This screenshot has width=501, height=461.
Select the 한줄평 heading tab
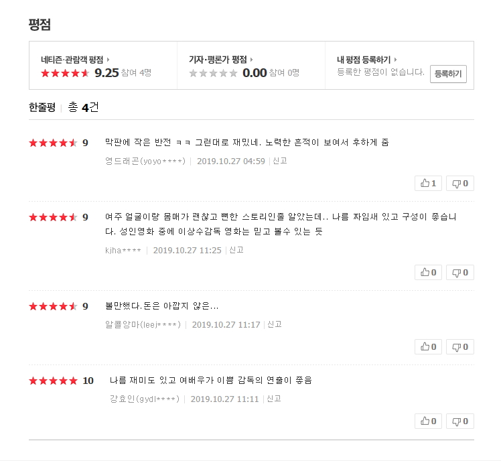(42, 107)
